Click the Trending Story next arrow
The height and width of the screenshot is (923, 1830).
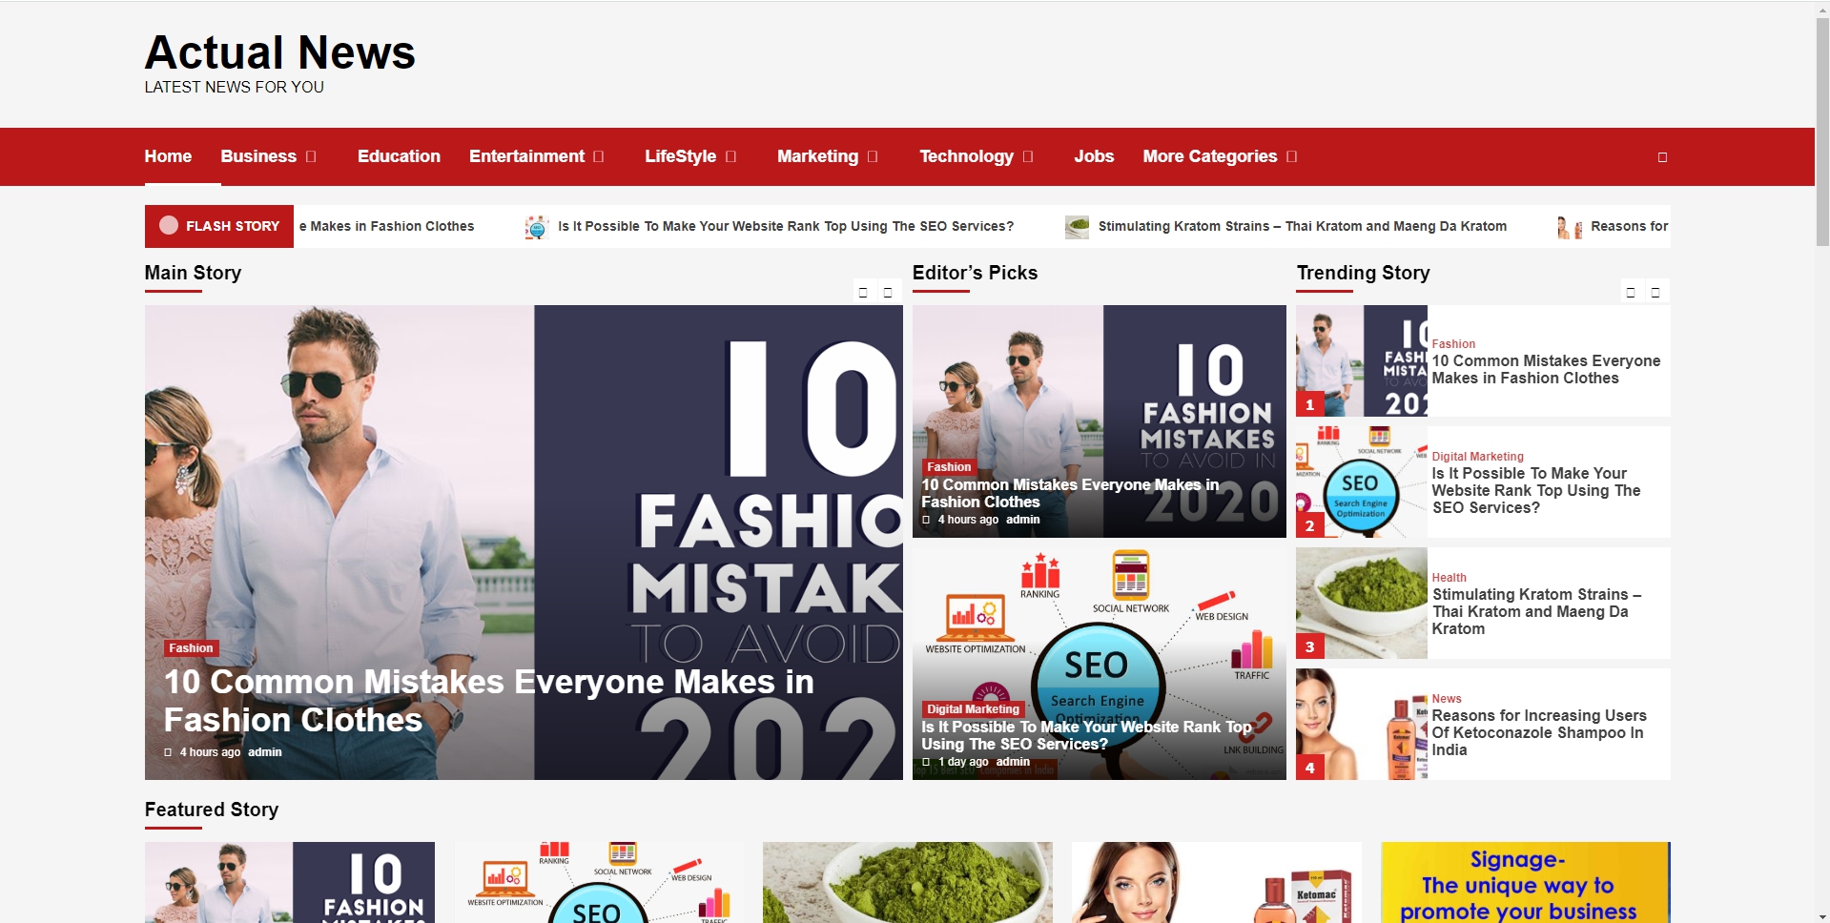tap(1655, 292)
